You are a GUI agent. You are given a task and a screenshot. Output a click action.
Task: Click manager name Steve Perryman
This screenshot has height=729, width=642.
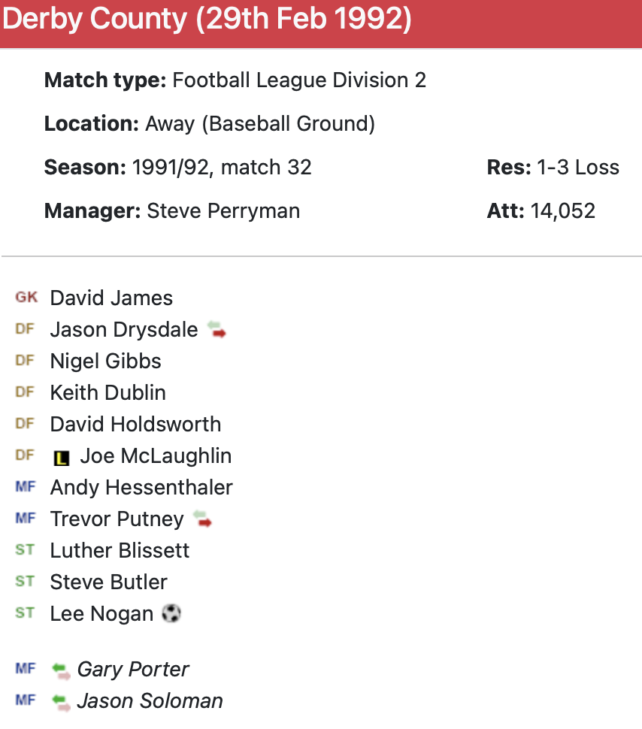click(x=223, y=210)
